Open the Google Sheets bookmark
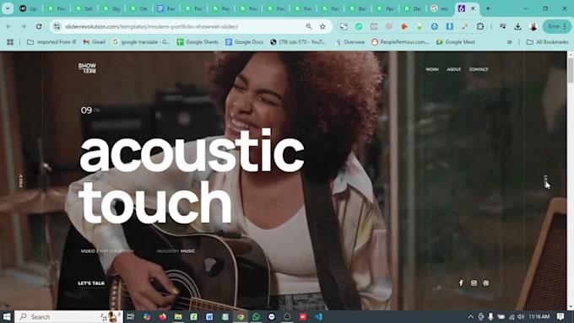The width and height of the screenshot is (574, 323). (x=198, y=42)
